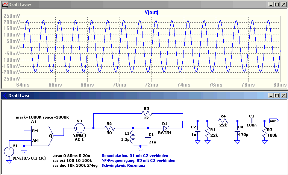Select resistor R3 symbol

264,133
